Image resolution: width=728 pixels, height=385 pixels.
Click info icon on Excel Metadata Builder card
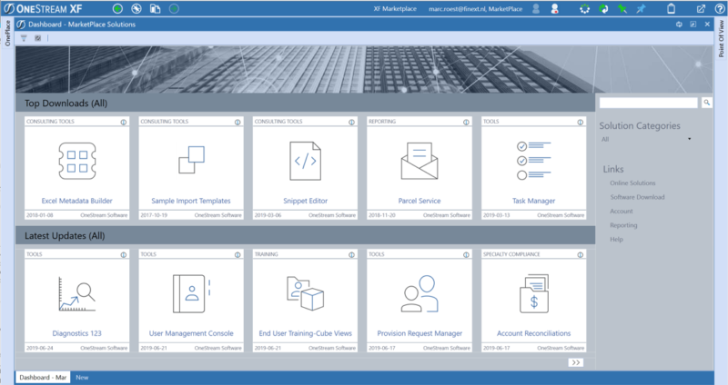124,122
